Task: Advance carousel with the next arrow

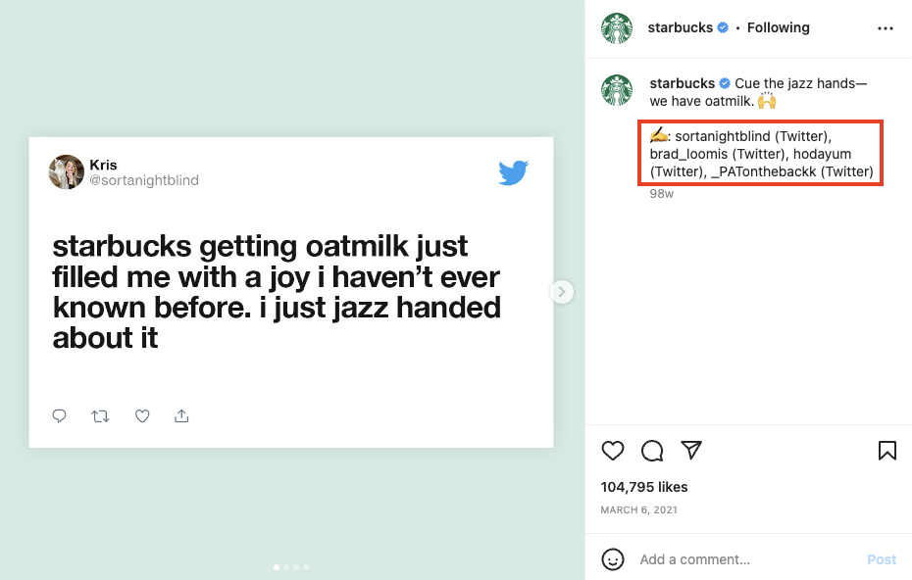Action: [x=561, y=291]
